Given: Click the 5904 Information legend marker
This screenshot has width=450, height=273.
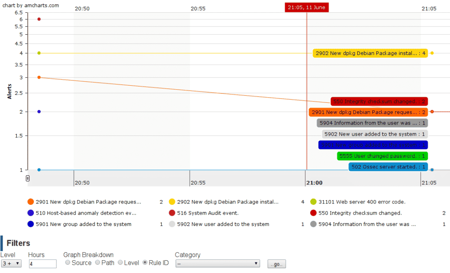Looking at the screenshot, I should tap(313, 224).
